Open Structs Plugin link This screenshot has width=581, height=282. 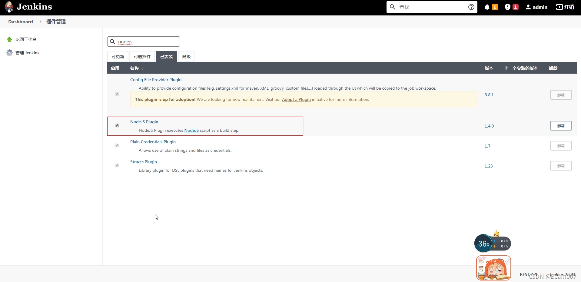pos(144,162)
